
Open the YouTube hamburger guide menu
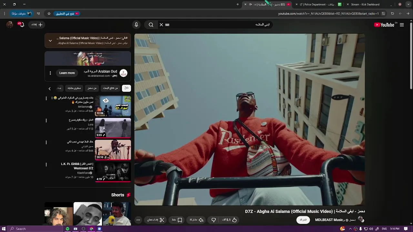[x=402, y=25]
